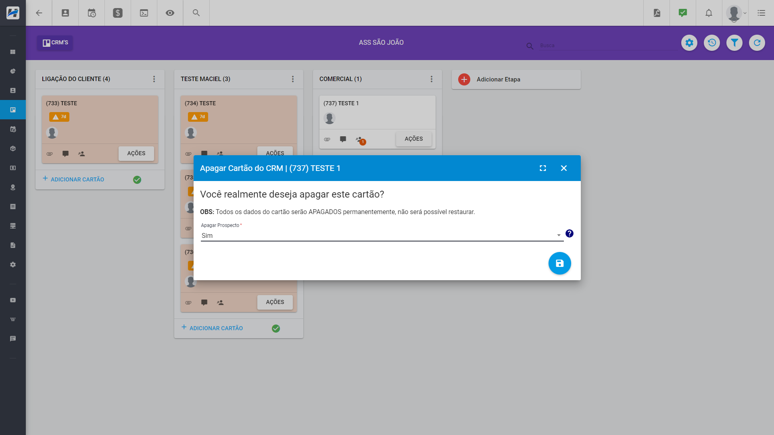
Task: Open the PDF document icon
Action: point(657,13)
